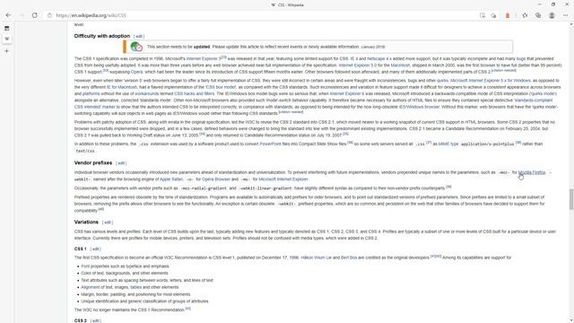Viewport: 574px width, 323px height.
Task: Select the Wikipedia vertical tab
Action: point(7,39)
